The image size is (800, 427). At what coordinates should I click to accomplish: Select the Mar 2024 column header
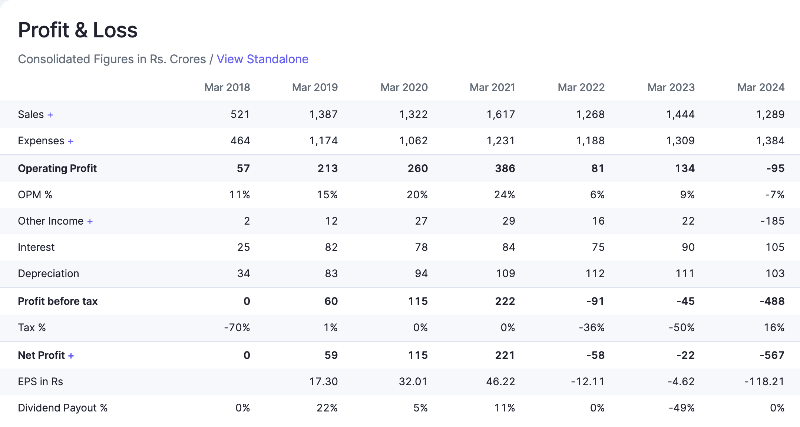[x=760, y=87]
